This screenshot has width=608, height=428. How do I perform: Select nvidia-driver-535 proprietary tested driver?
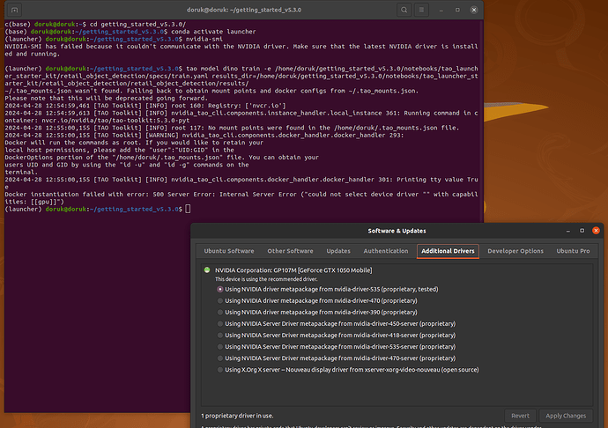[x=328, y=289]
